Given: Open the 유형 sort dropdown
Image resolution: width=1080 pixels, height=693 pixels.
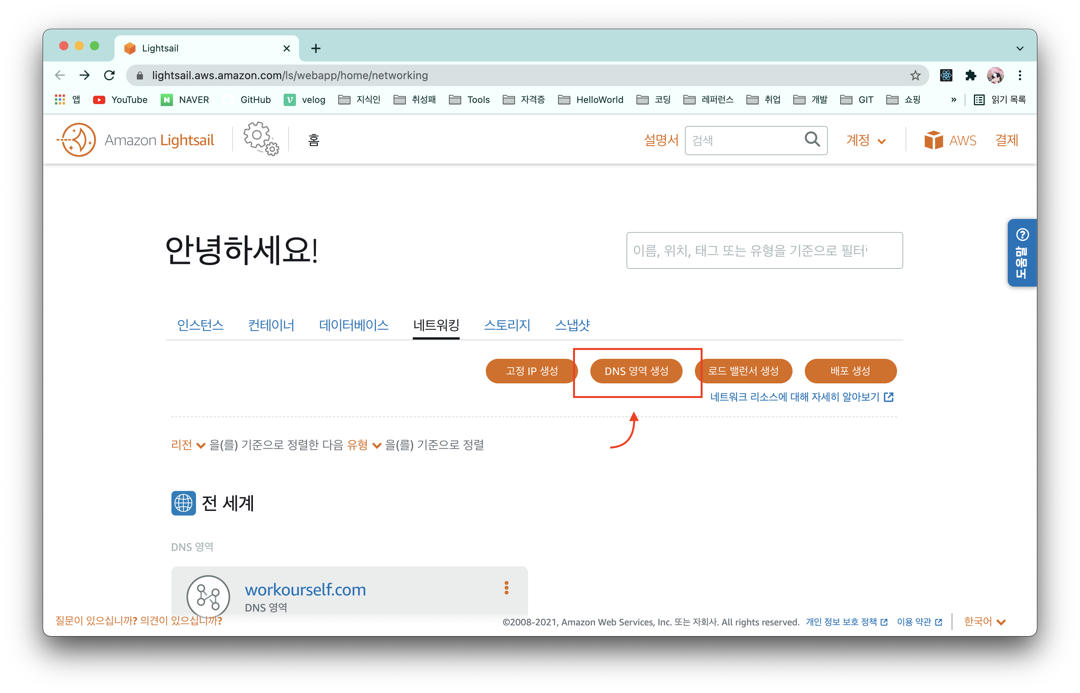Looking at the screenshot, I should [x=364, y=445].
